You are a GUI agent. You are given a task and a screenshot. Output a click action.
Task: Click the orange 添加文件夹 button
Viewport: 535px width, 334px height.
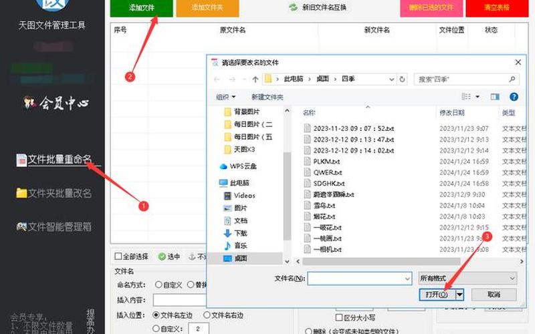pos(207,7)
